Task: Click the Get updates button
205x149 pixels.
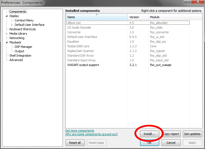Action: 192,134
